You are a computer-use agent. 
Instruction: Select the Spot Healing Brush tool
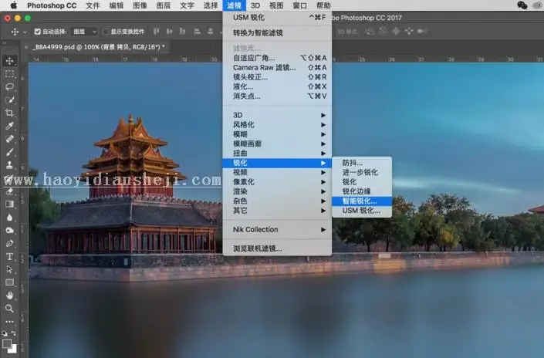[9, 139]
